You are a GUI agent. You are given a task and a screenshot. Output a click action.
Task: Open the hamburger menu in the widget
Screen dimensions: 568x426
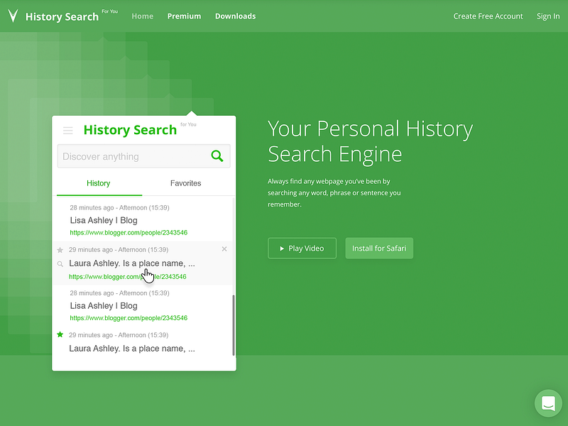pyautogui.click(x=67, y=131)
